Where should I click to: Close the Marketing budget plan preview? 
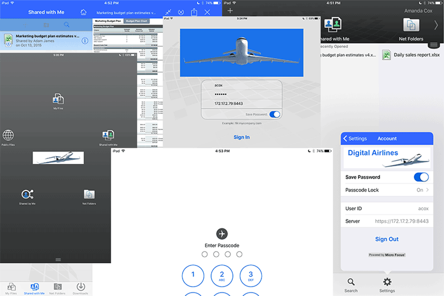tap(207, 12)
